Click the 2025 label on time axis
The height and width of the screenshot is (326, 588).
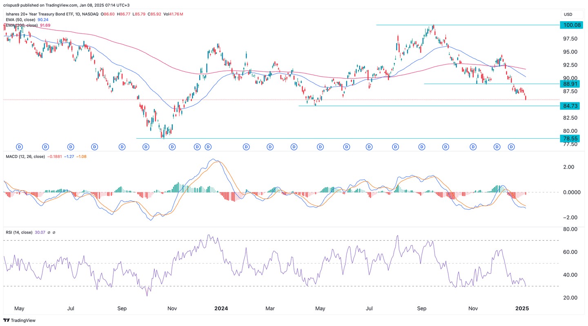point(521,308)
